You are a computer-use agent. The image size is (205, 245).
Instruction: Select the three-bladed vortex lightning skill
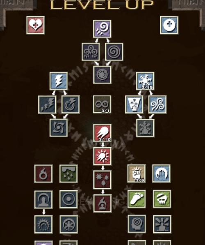[59, 128]
